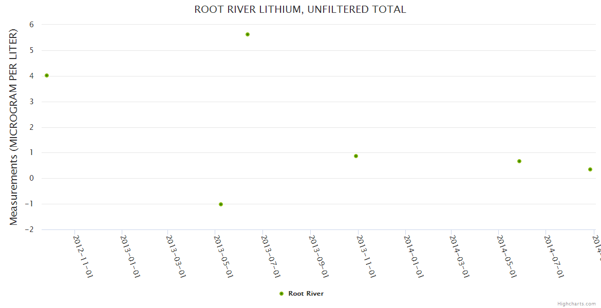Click the y-axis tick label −2
This screenshot has width=601, height=308.
point(29,229)
